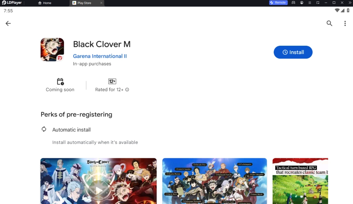
Task: Open the LDPlayer hamburger menu icon
Action: tap(310, 3)
